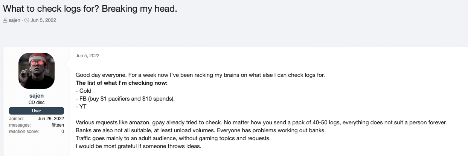468x156 pixels.
Task: Click the closing line about someone throwing ideas
Action: pos(139,146)
